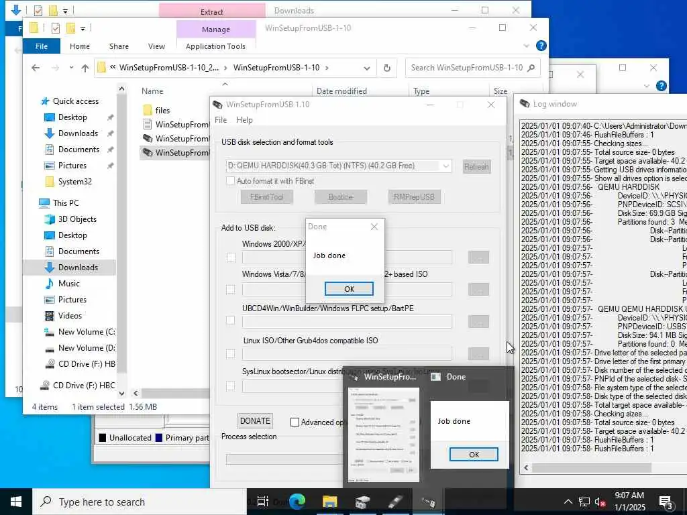The image size is (687, 515).
Task: Click the UBCD4Win/WinBuilder path field
Action: [x=347, y=321]
